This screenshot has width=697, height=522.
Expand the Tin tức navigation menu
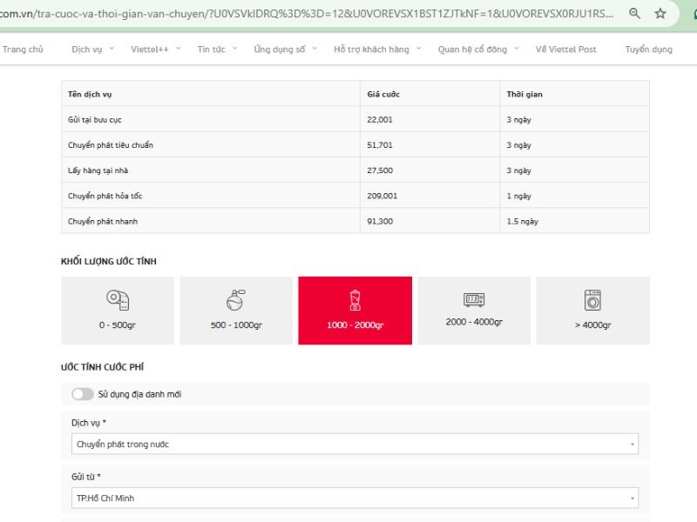pos(217,50)
